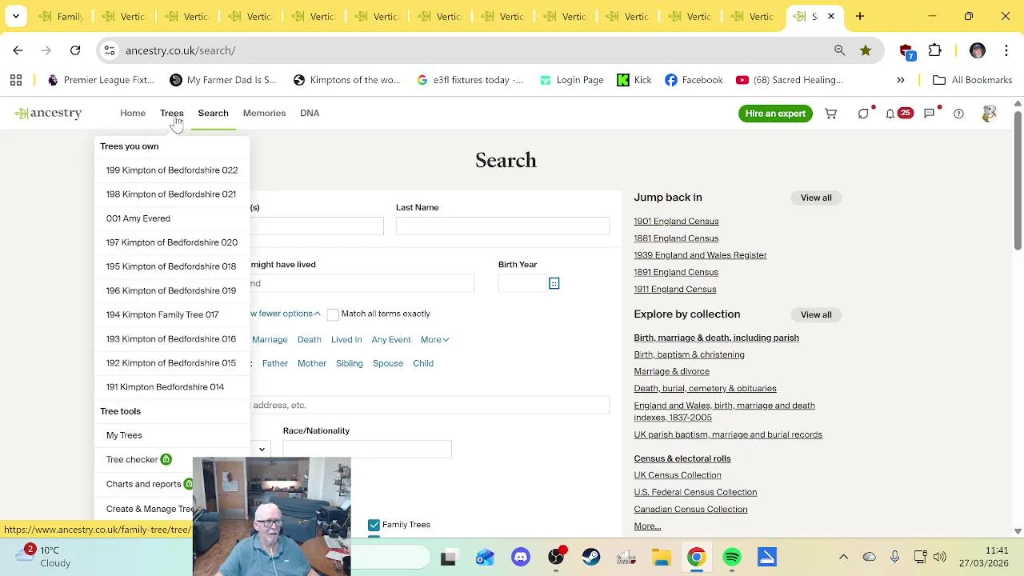Open the Premier League Fixtures bookmark

pos(101,80)
